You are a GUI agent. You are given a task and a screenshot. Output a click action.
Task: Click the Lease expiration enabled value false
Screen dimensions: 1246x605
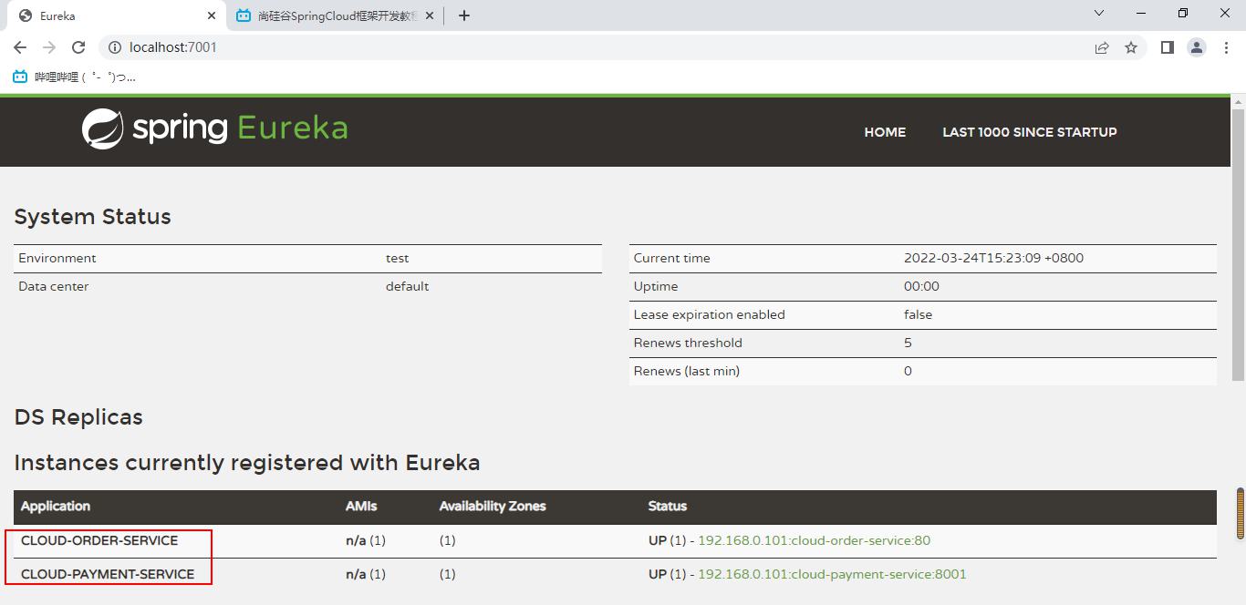pyautogui.click(x=919, y=314)
